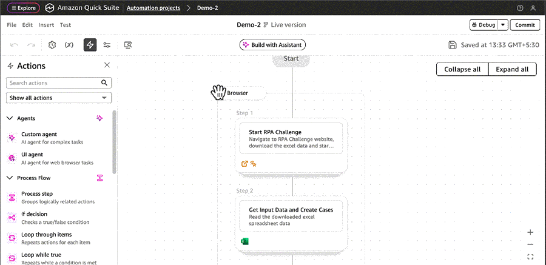The height and width of the screenshot is (265, 546).
Task: Click the Demo-2 project title
Action: click(x=249, y=25)
